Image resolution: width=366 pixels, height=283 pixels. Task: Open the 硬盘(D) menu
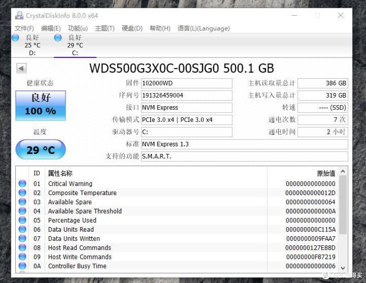(x=132, y=28)
